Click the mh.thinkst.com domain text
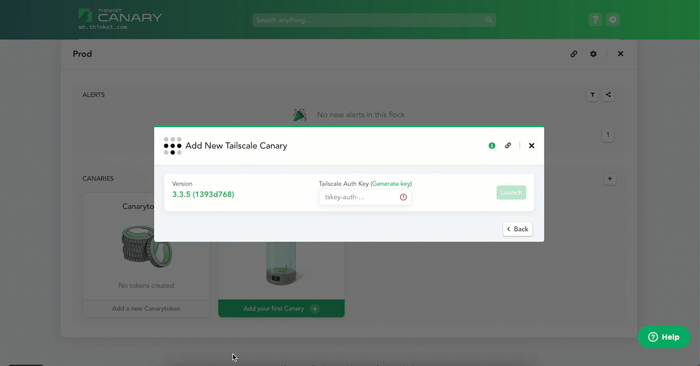Screen dimensions: 700x366 [103, 27]
